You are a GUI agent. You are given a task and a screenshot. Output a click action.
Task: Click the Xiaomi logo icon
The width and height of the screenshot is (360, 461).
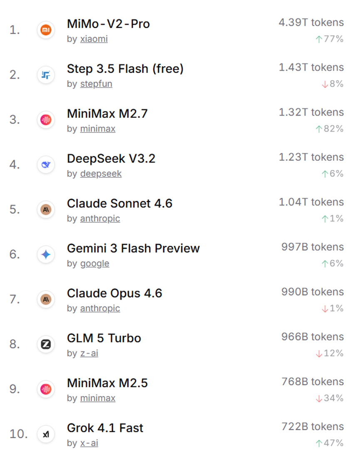[46, 30]
